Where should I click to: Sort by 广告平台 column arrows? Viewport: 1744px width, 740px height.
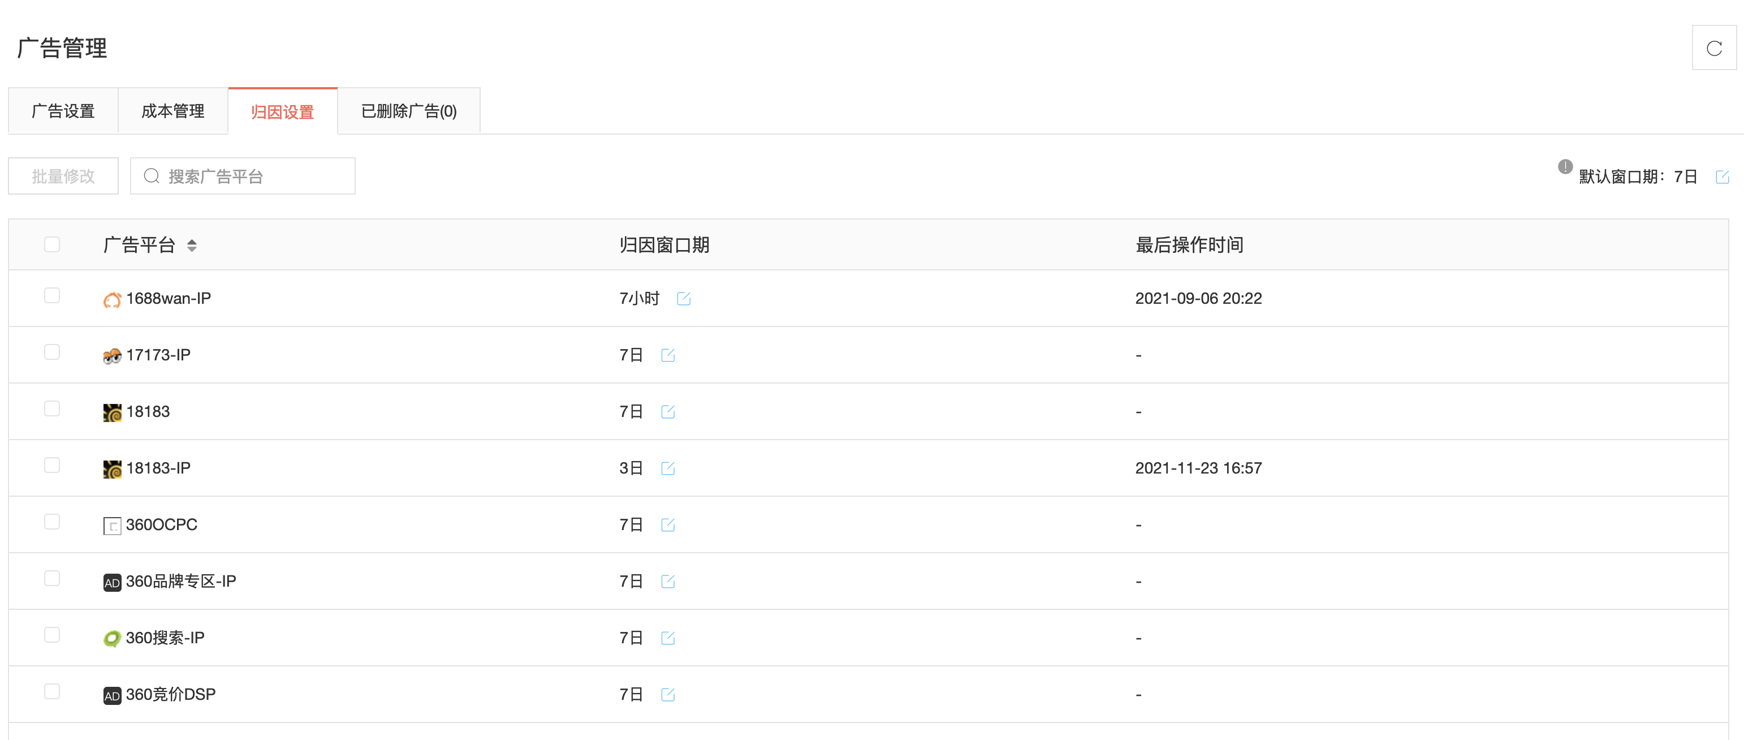pos(192,245)
